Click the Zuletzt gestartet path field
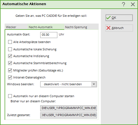Screen dimensions: 138x125 pos(69,115)
